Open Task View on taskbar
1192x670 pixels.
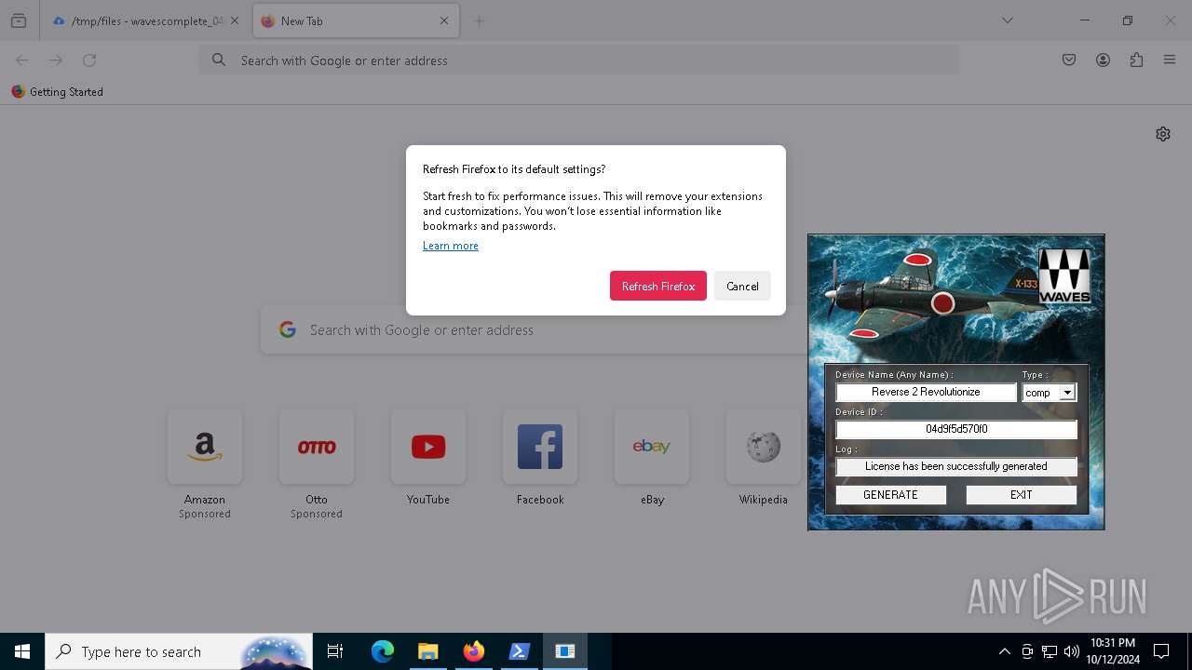336,651
